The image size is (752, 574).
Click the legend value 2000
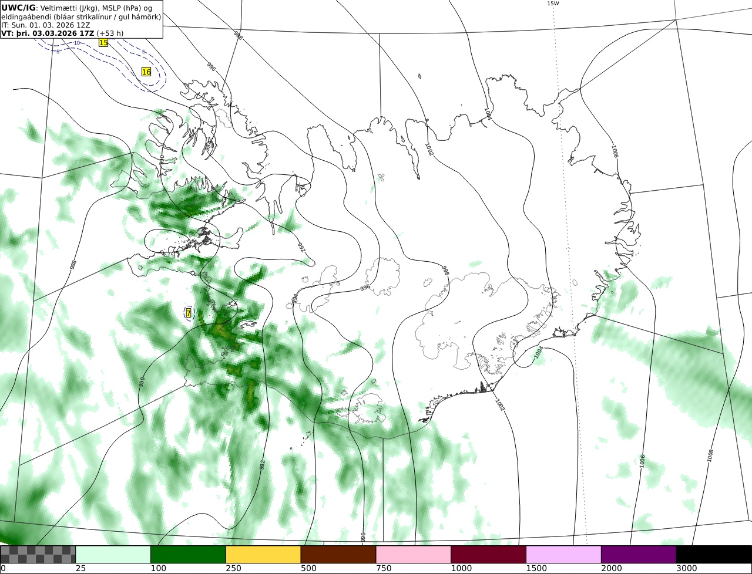pos(612,569)
